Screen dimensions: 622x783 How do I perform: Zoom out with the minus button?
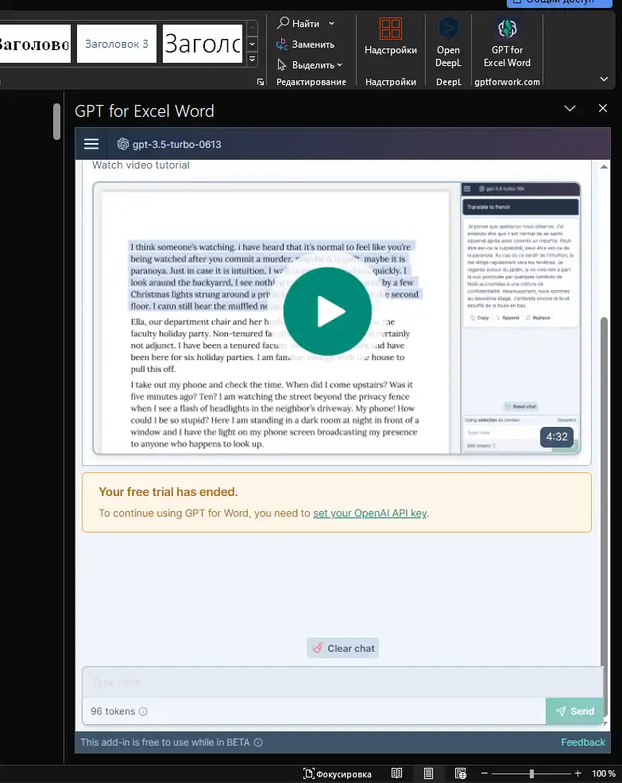485,773
